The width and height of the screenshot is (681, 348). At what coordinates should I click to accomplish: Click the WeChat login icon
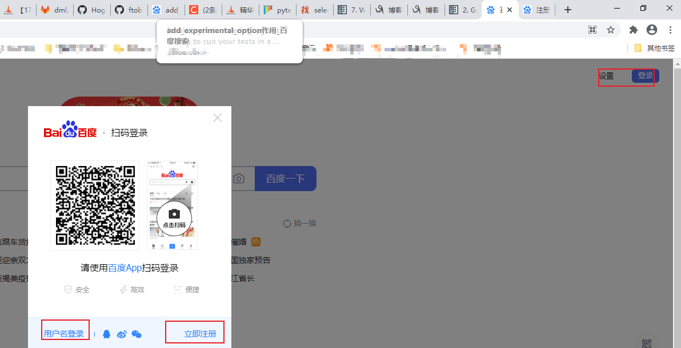137,334
